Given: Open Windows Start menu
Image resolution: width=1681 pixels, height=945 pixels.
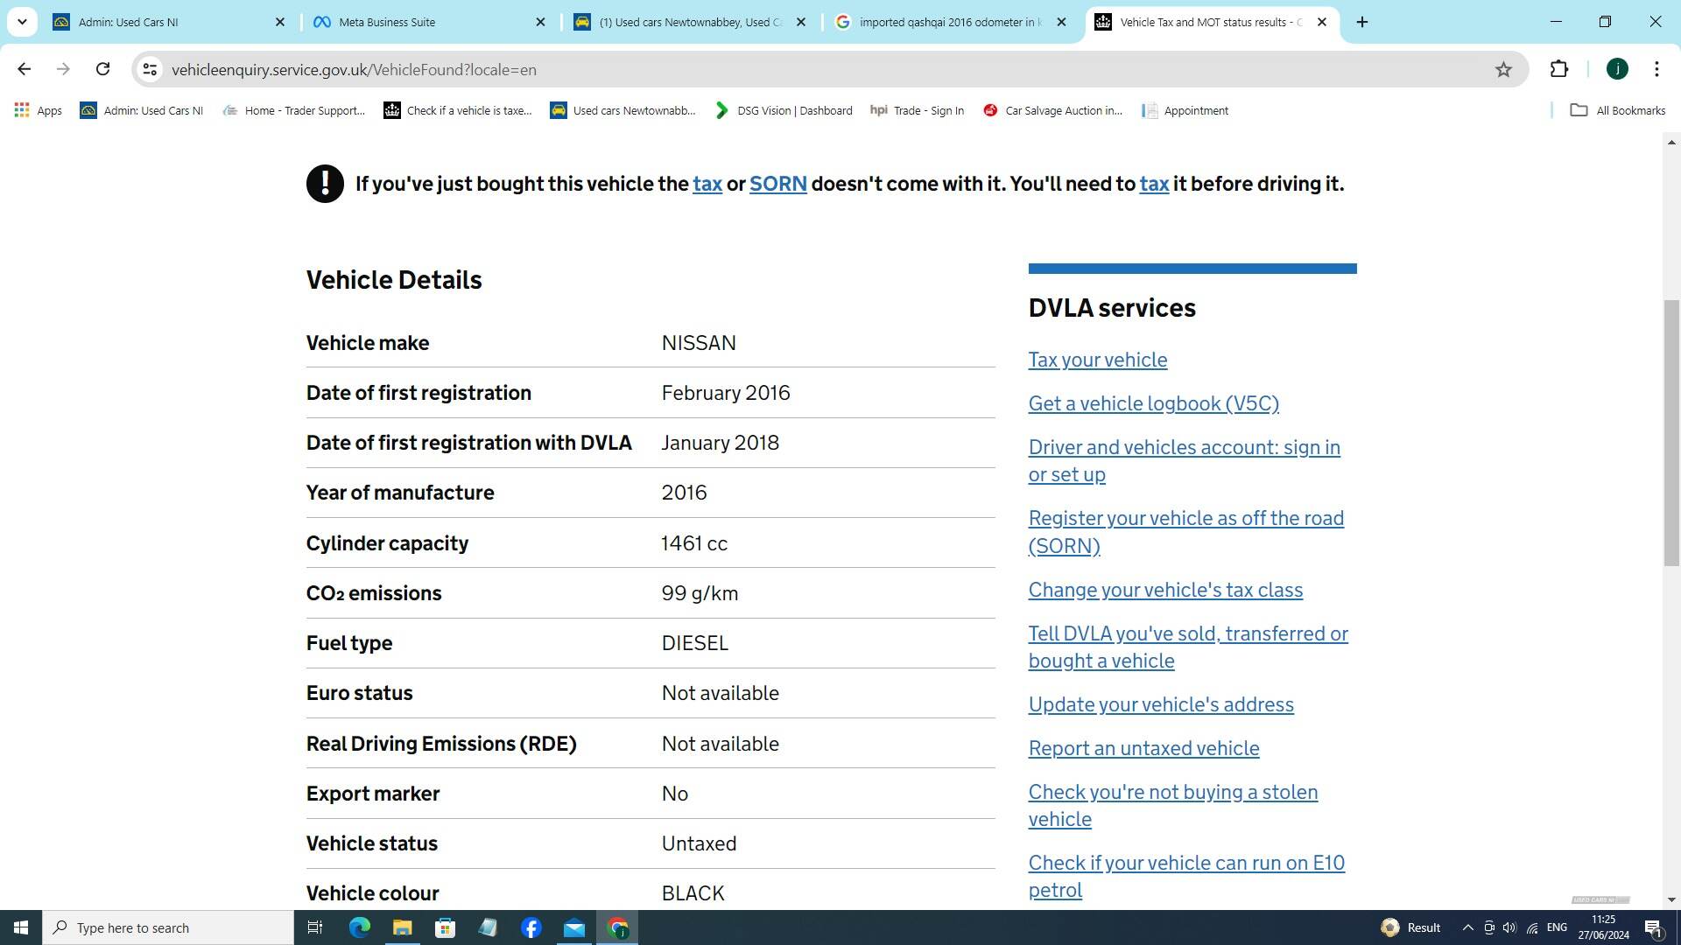Looking at the screenshot, I should coord(21,927).
